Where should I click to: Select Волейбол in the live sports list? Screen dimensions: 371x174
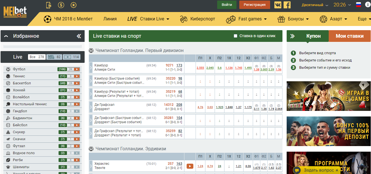click(42, 97)
